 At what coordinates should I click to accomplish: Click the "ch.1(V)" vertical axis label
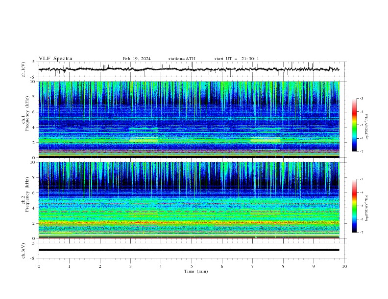[24, 69]
